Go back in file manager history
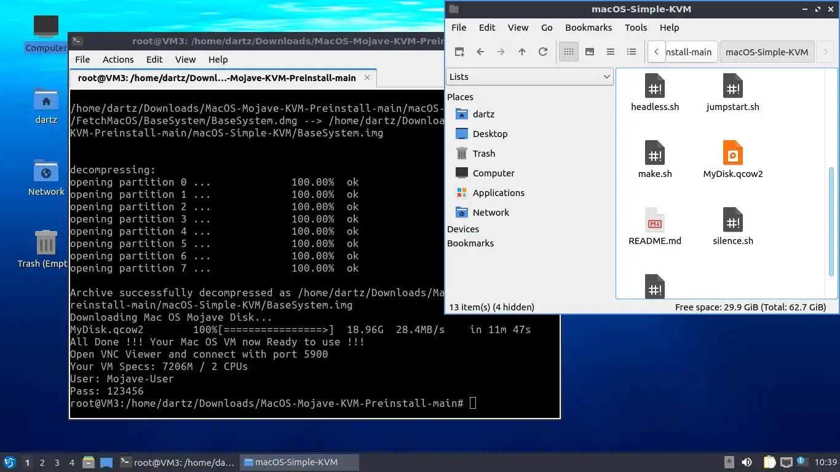 480,52
